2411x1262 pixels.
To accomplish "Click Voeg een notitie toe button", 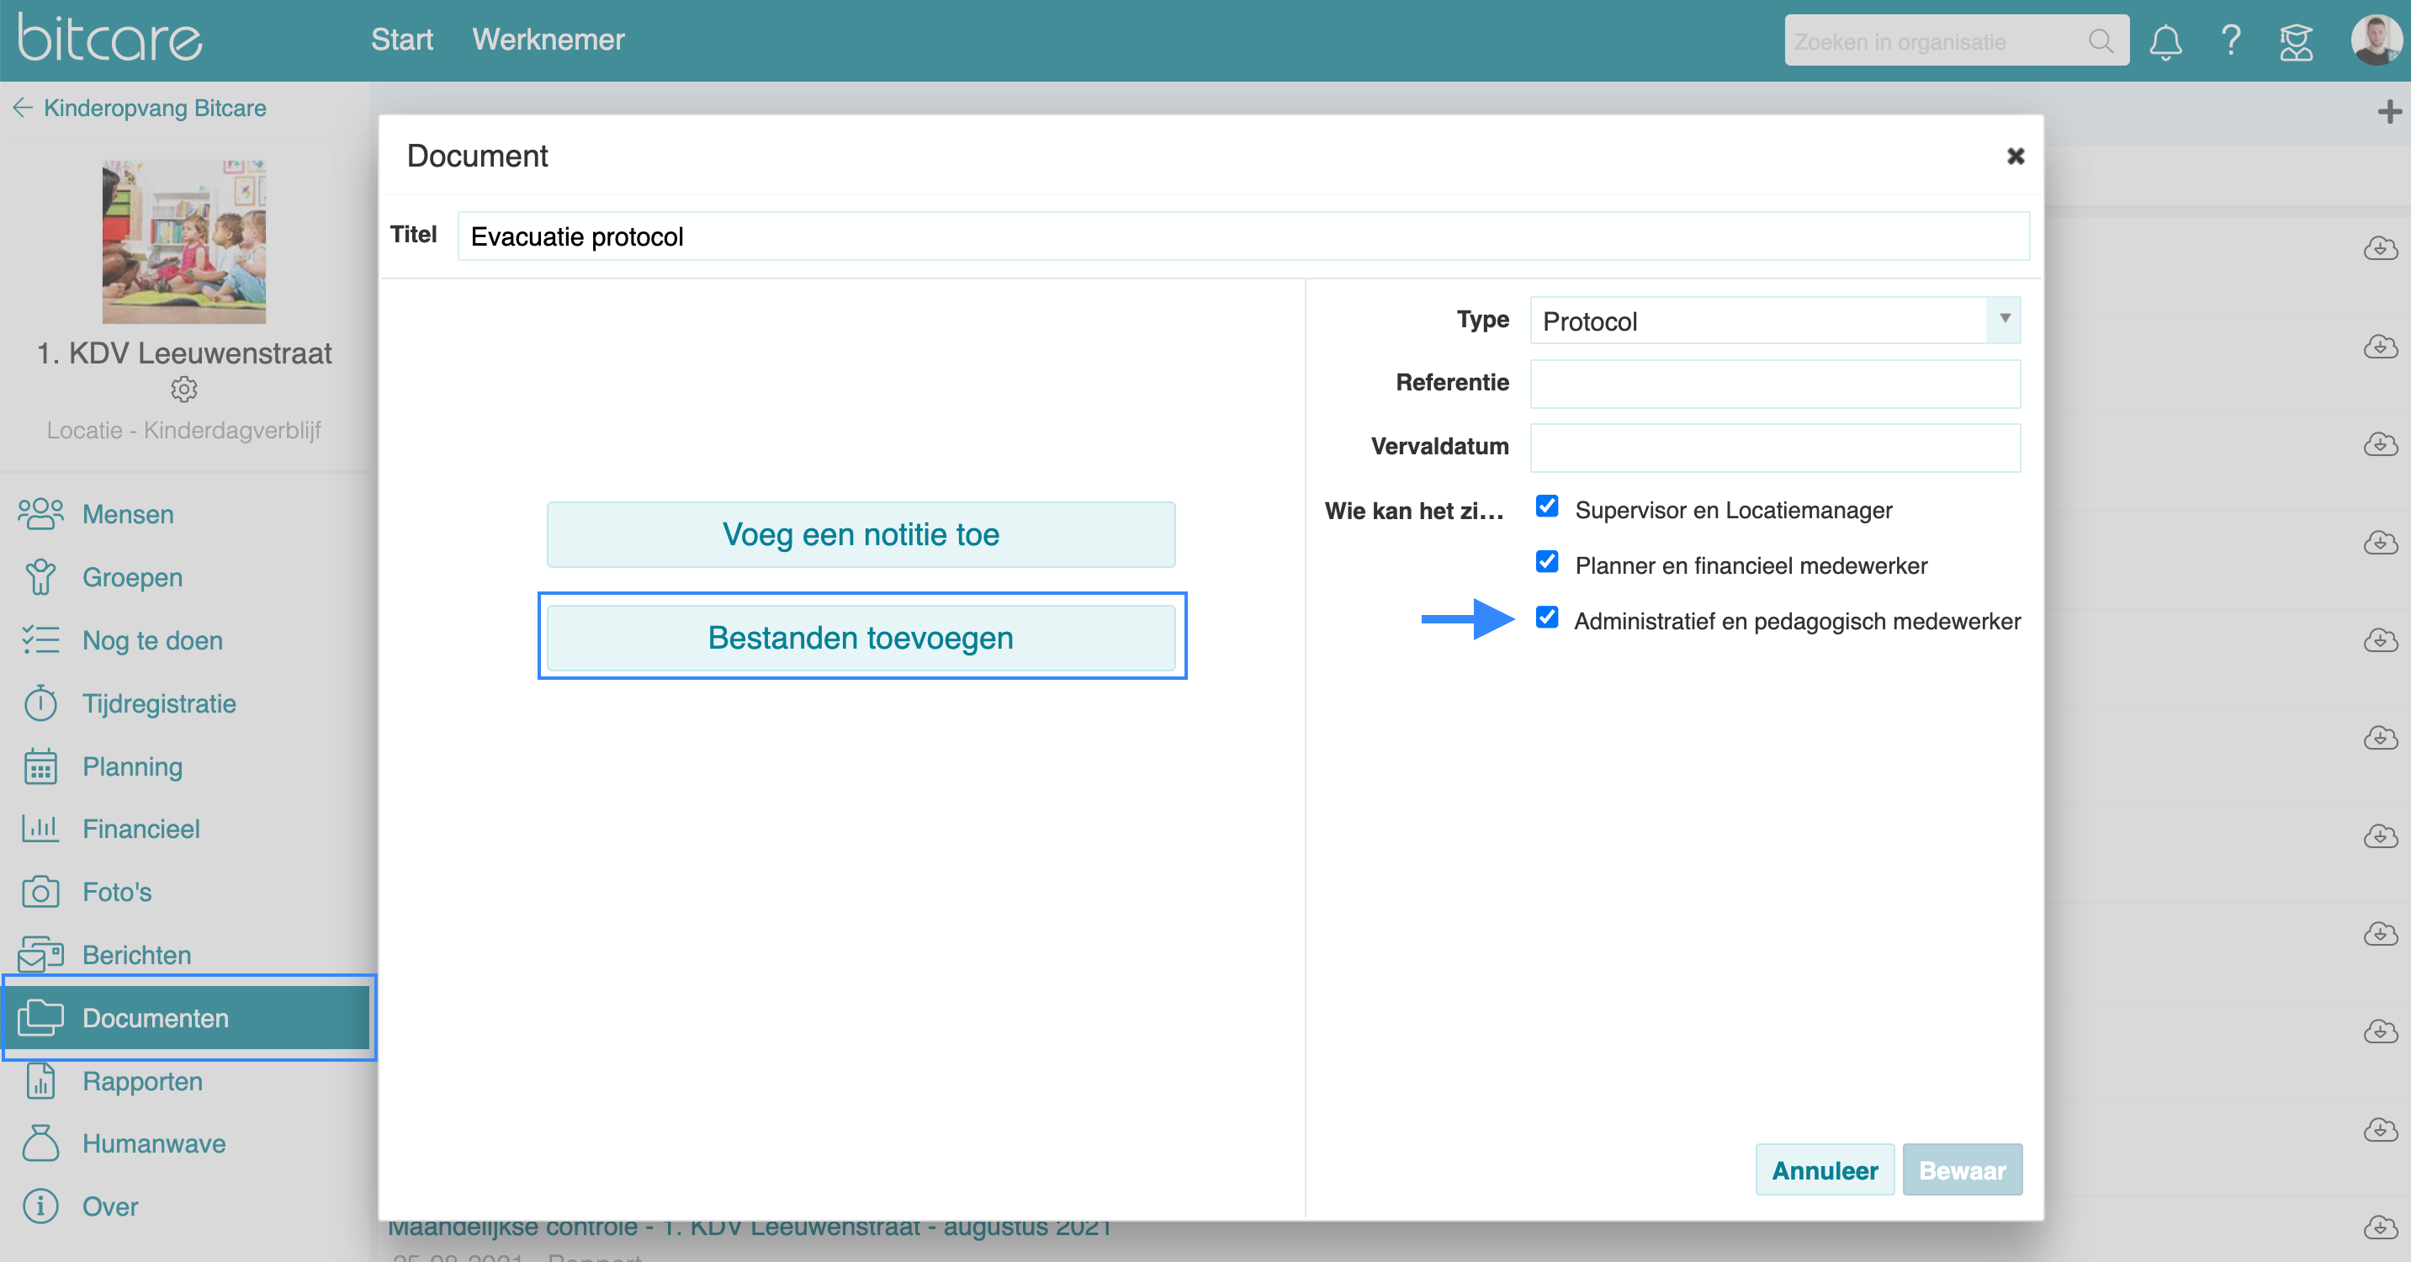I will coord(860,534).
